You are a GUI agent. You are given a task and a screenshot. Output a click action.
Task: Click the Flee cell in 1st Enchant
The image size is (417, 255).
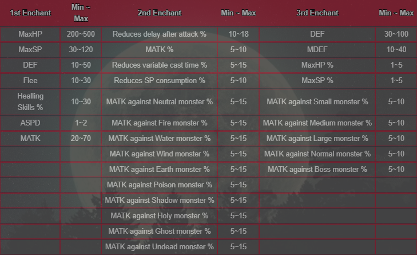point(30,80)
